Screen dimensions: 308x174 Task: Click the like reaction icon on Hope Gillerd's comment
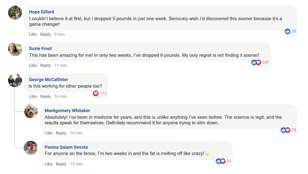pyautogui.click(x=288, y=32)
